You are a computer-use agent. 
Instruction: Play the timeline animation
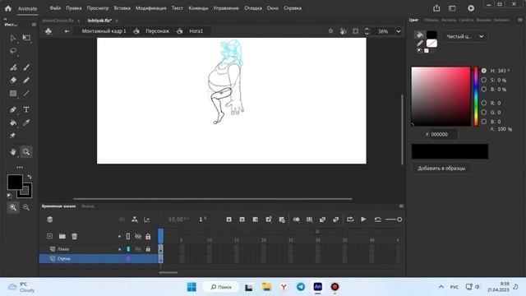click(363, 220)
